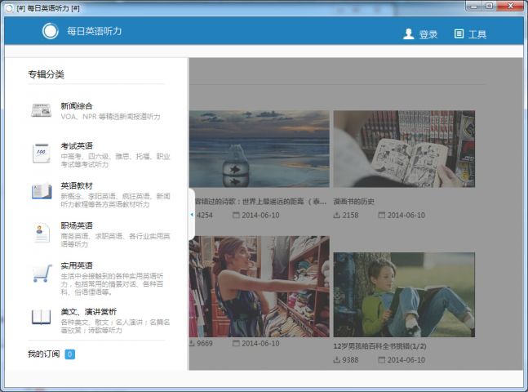528x392 pixels.
Task: Click the round app logo icon
Action: tap(51, 31)
